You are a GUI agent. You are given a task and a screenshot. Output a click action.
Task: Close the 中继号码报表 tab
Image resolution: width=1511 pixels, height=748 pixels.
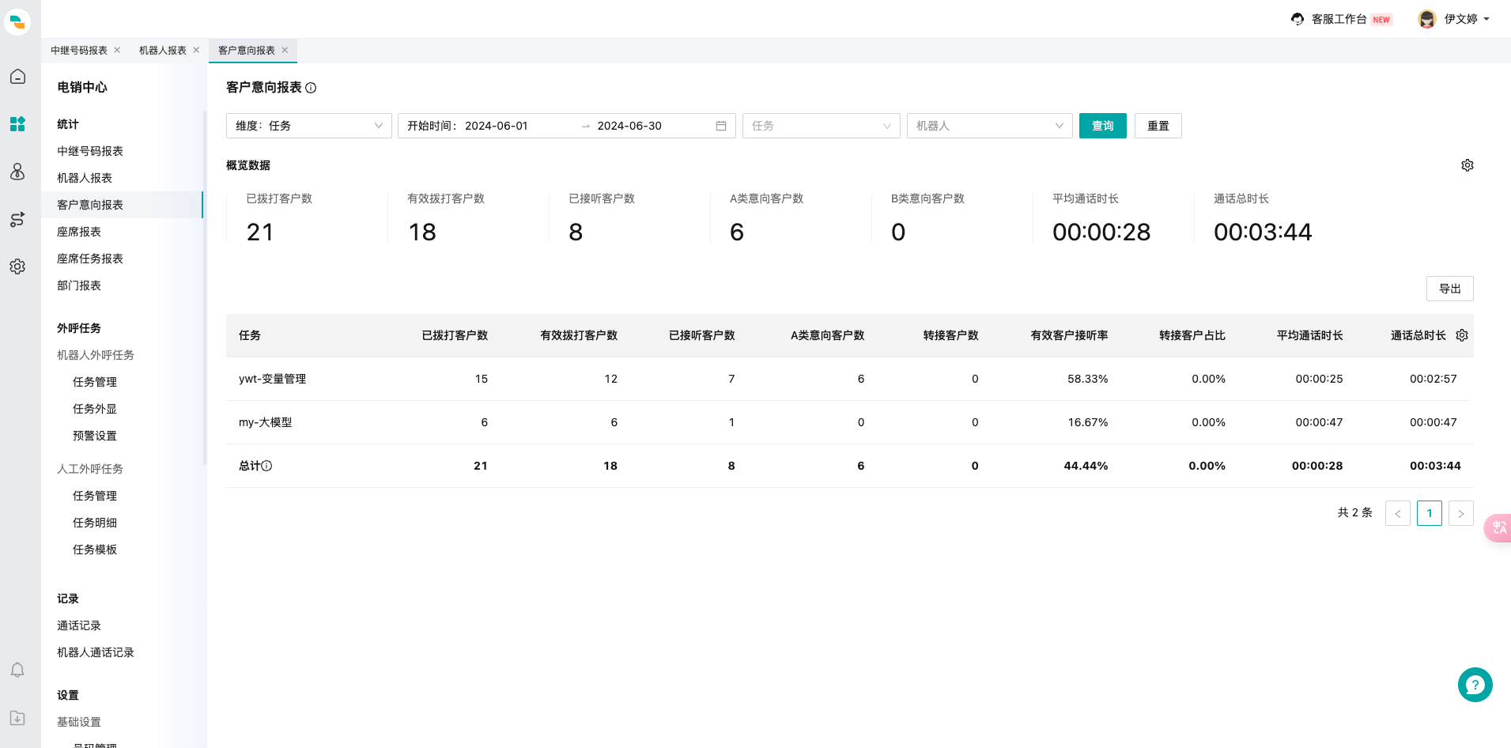click(117, 50)
